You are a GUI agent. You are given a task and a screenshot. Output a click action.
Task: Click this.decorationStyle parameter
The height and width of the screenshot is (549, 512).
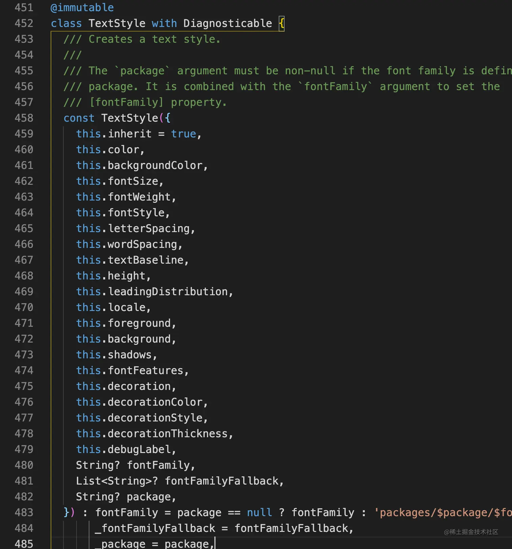coord(139,418)
